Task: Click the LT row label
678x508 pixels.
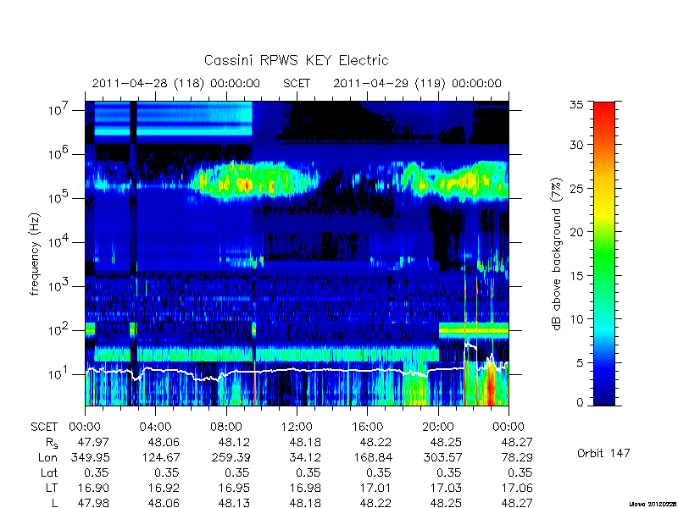Action: [52, 488]
